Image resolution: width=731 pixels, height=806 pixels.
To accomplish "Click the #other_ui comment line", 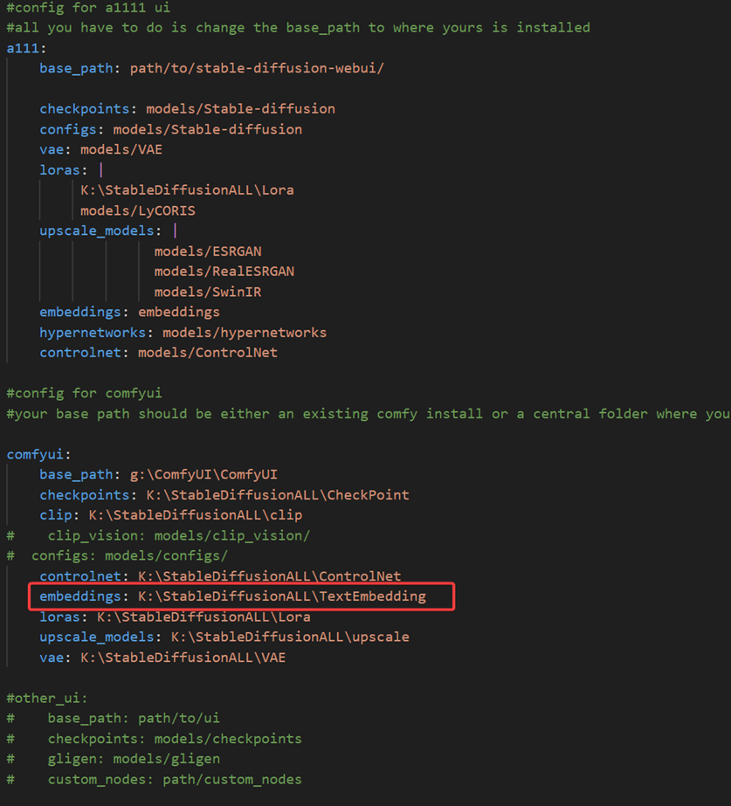I will (x=42, y=697).
